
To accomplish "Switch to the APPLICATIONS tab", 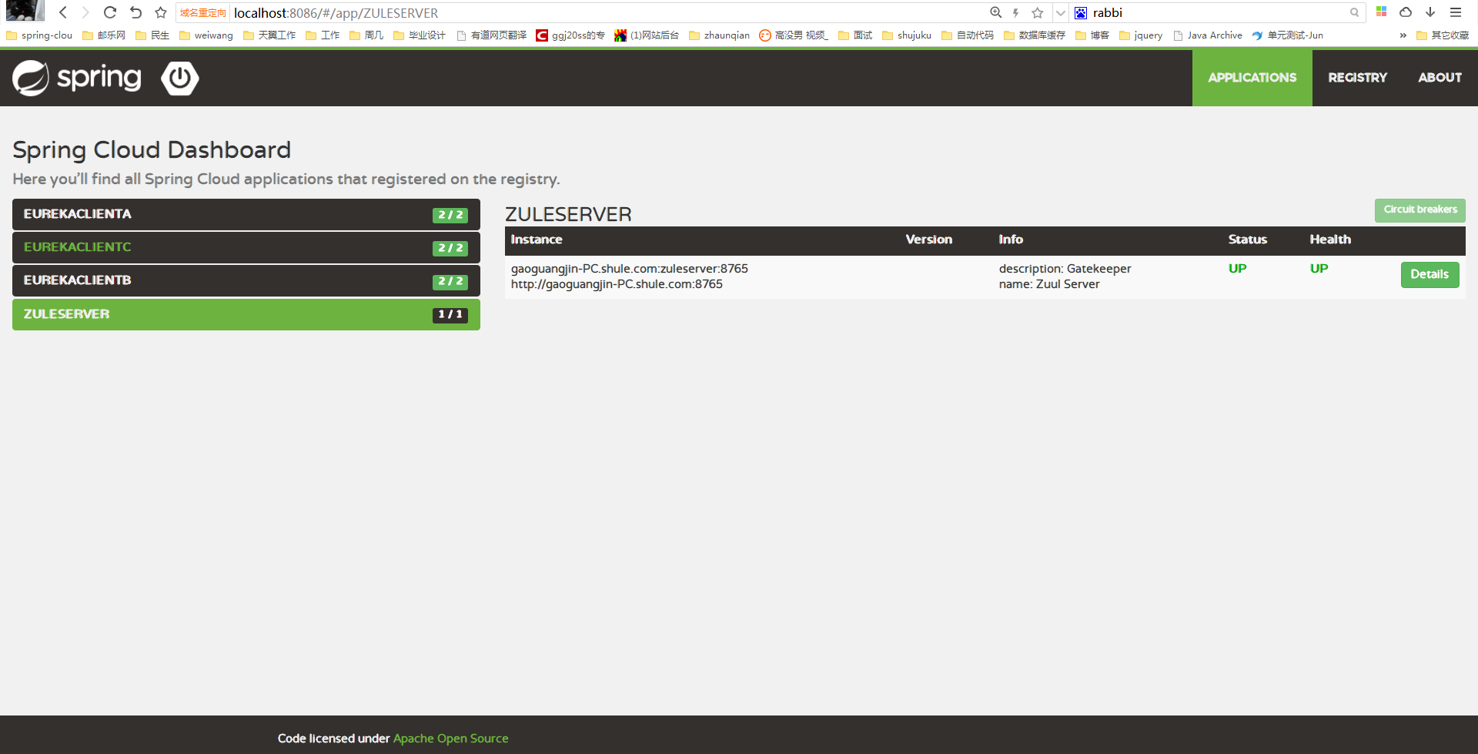I will point(1252,78).
